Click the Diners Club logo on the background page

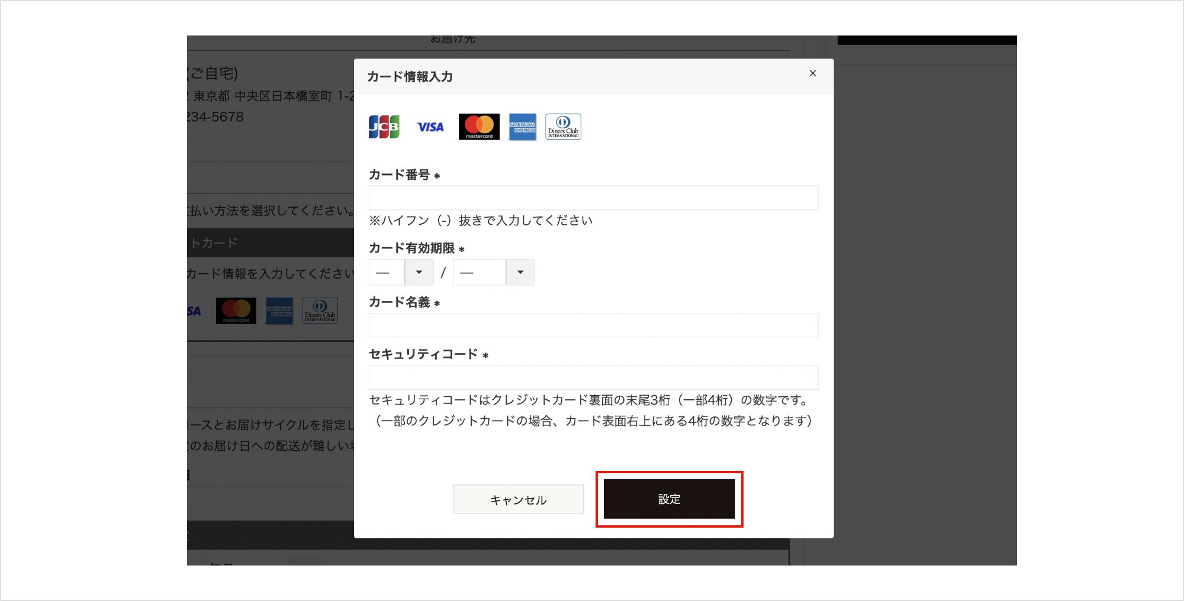coord(320,311)
